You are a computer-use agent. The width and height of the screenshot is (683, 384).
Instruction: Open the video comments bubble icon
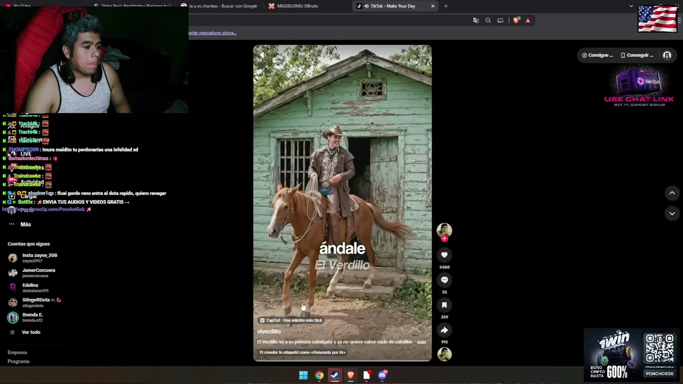click(x=444, y=280)
